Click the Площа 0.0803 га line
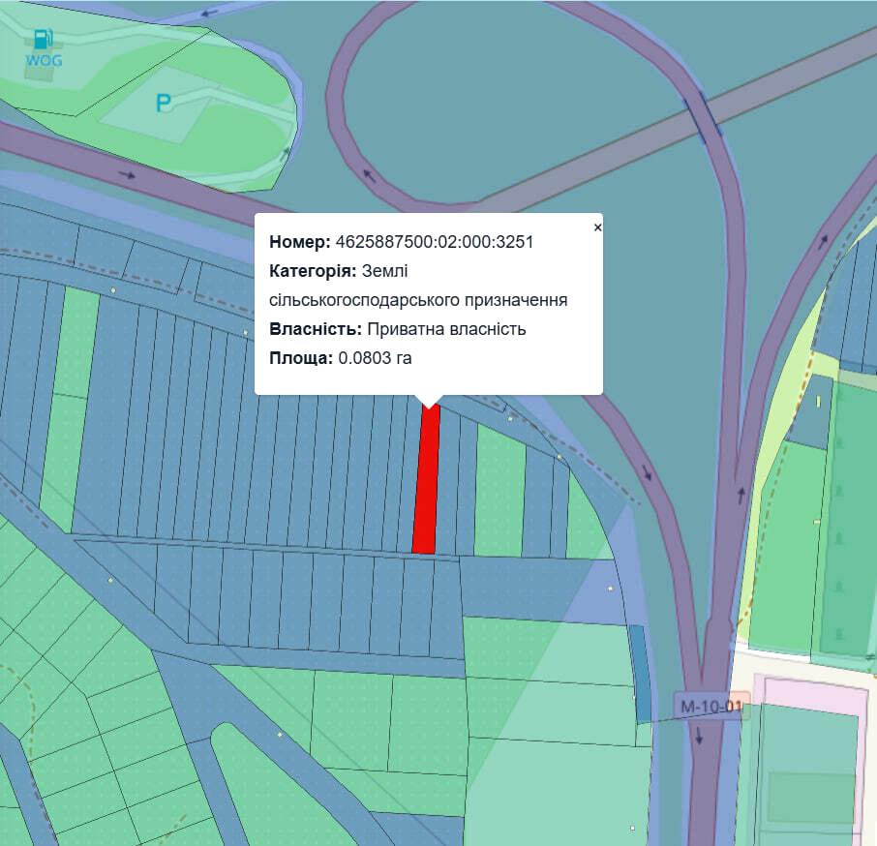This screenshot has width=877, height=846. tap(341, 358)
